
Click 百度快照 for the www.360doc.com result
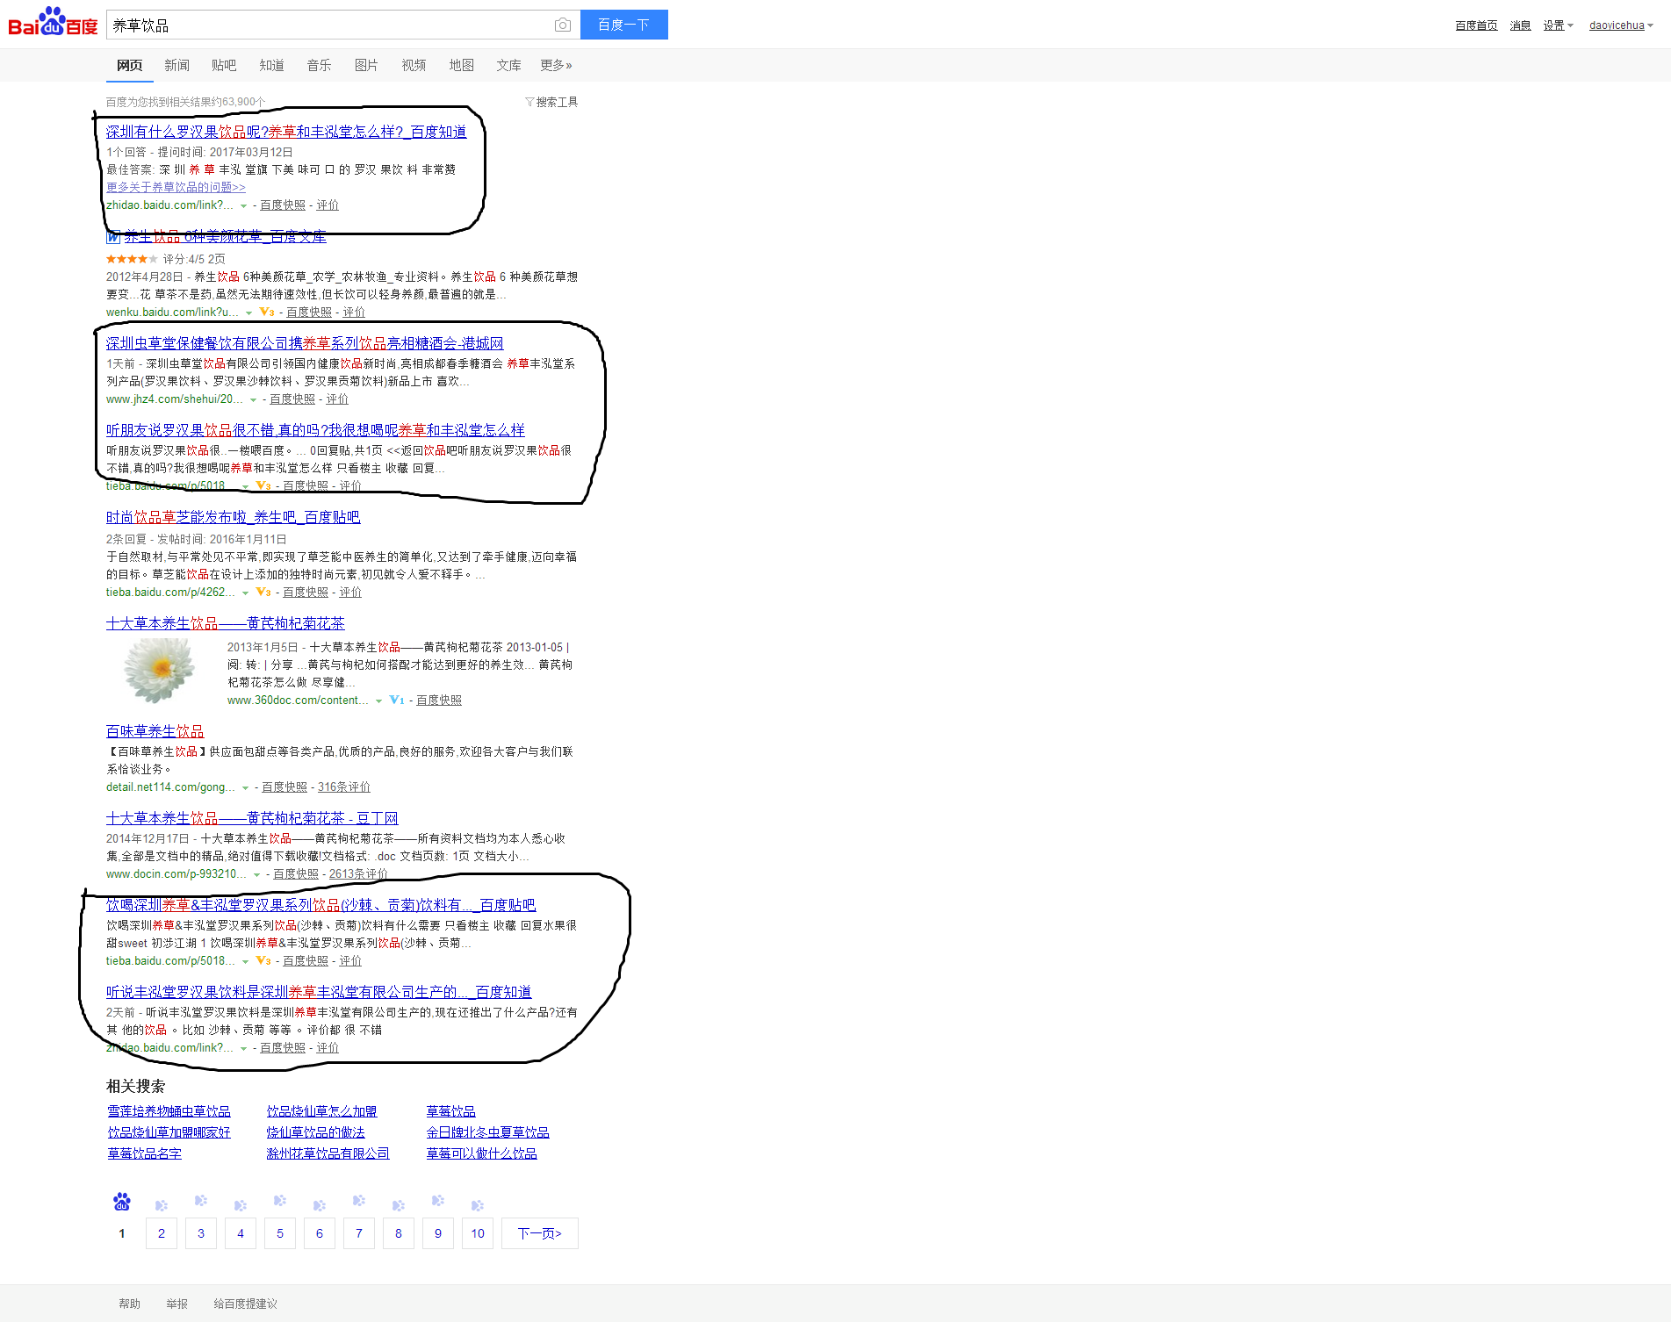point(439,700)
